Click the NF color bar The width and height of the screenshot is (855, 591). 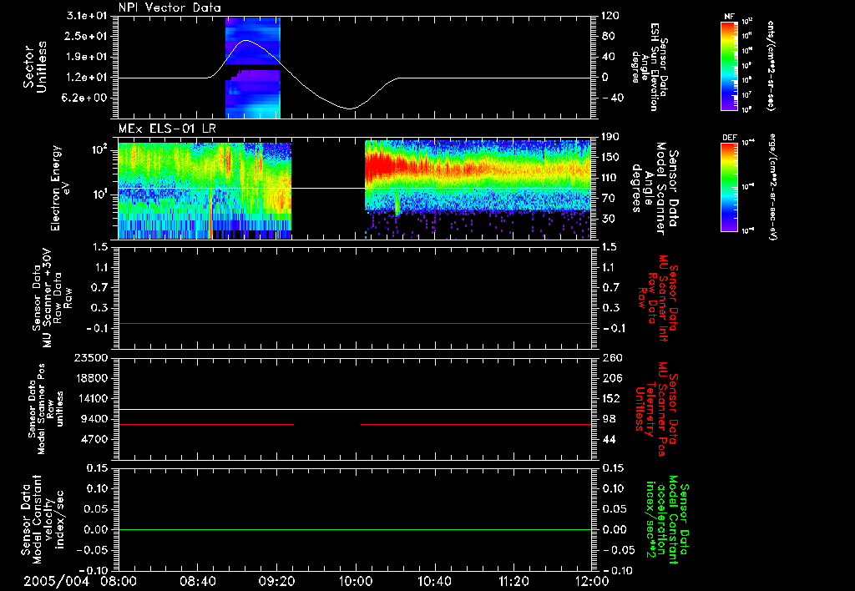730,65
